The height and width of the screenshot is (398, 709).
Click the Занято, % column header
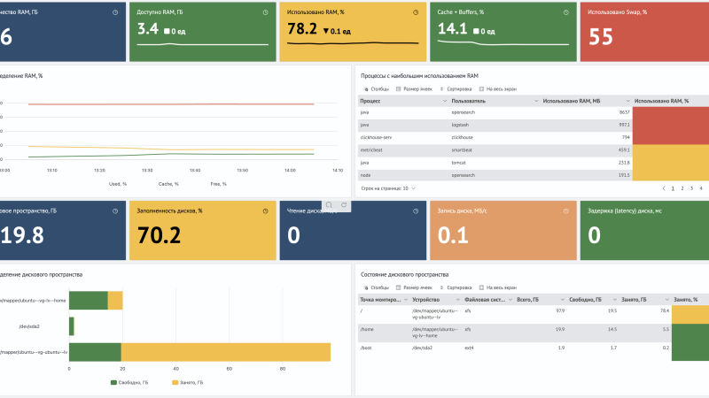(x=690, y=300)
